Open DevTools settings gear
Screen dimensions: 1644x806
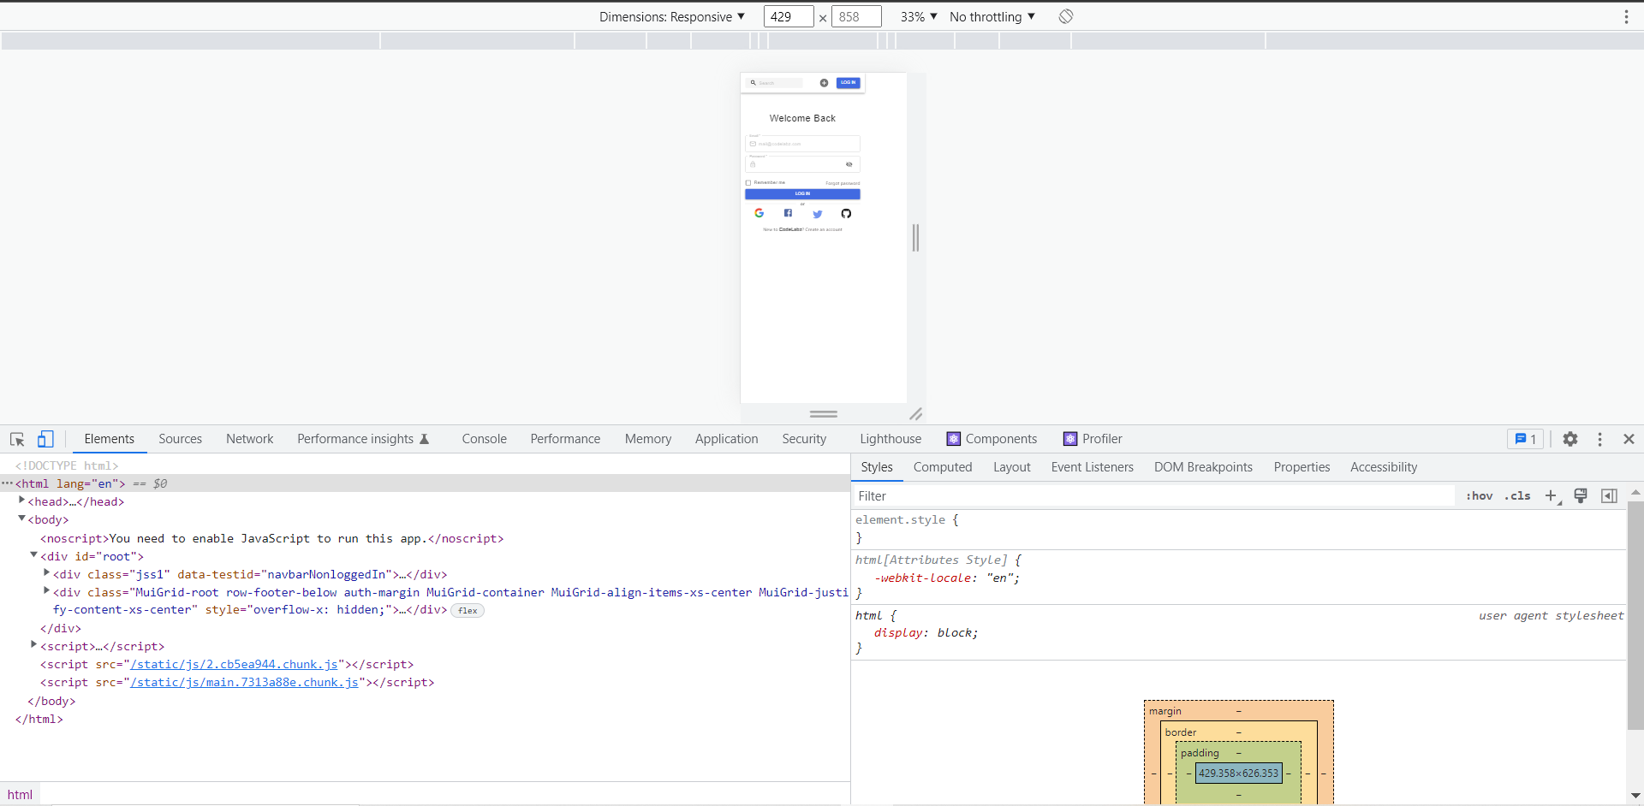click(1571, 439)
